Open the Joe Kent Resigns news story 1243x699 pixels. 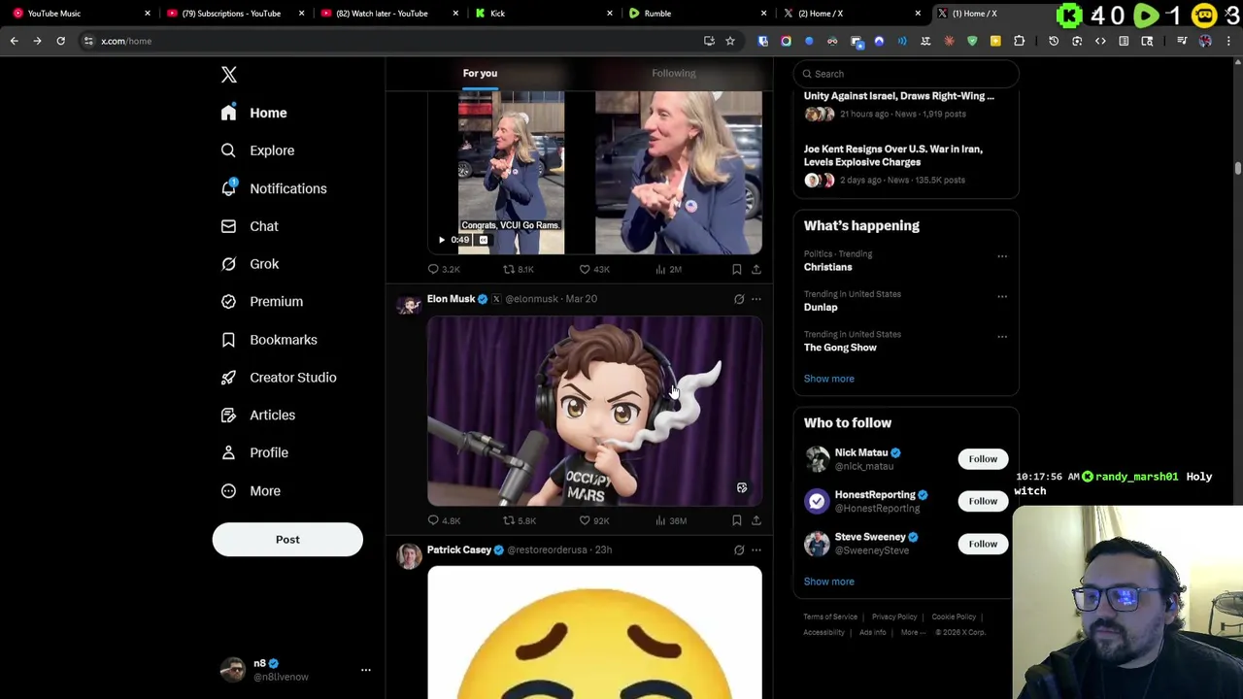[906, 164]
